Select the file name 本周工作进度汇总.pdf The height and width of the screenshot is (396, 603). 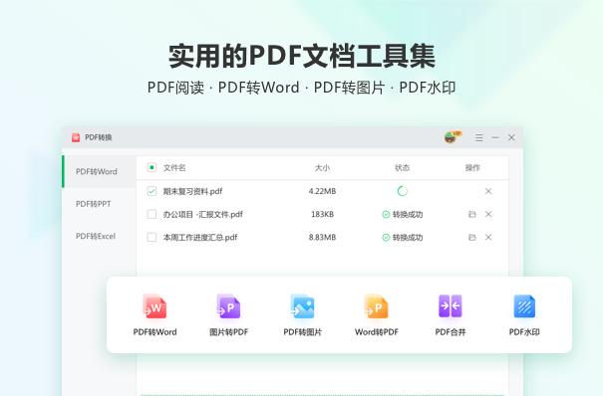(x=200, y=237)
